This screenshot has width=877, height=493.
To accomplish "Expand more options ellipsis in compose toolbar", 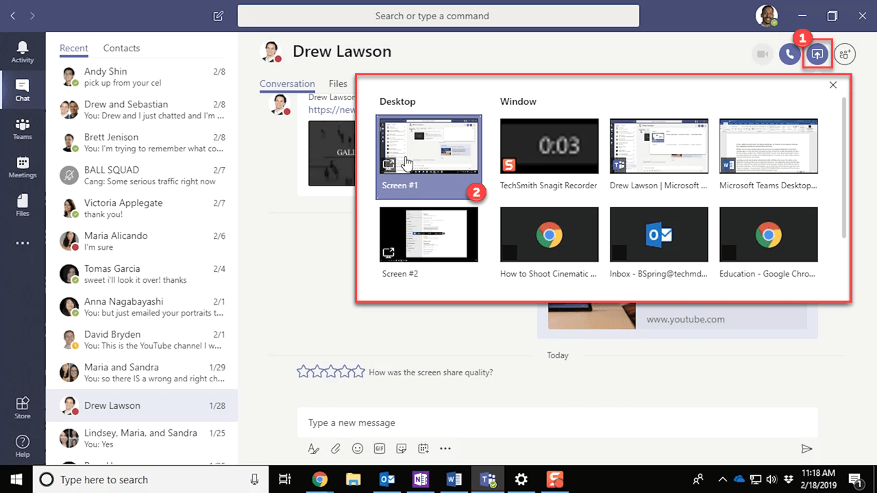I will 445,448.
